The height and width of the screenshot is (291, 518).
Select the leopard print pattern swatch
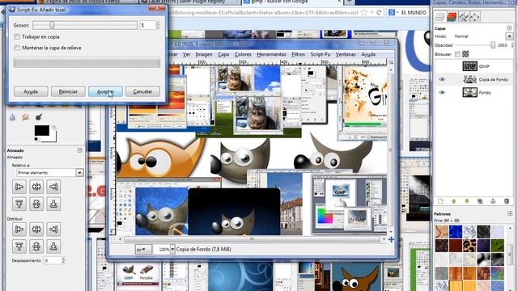[x=469, y=246]
